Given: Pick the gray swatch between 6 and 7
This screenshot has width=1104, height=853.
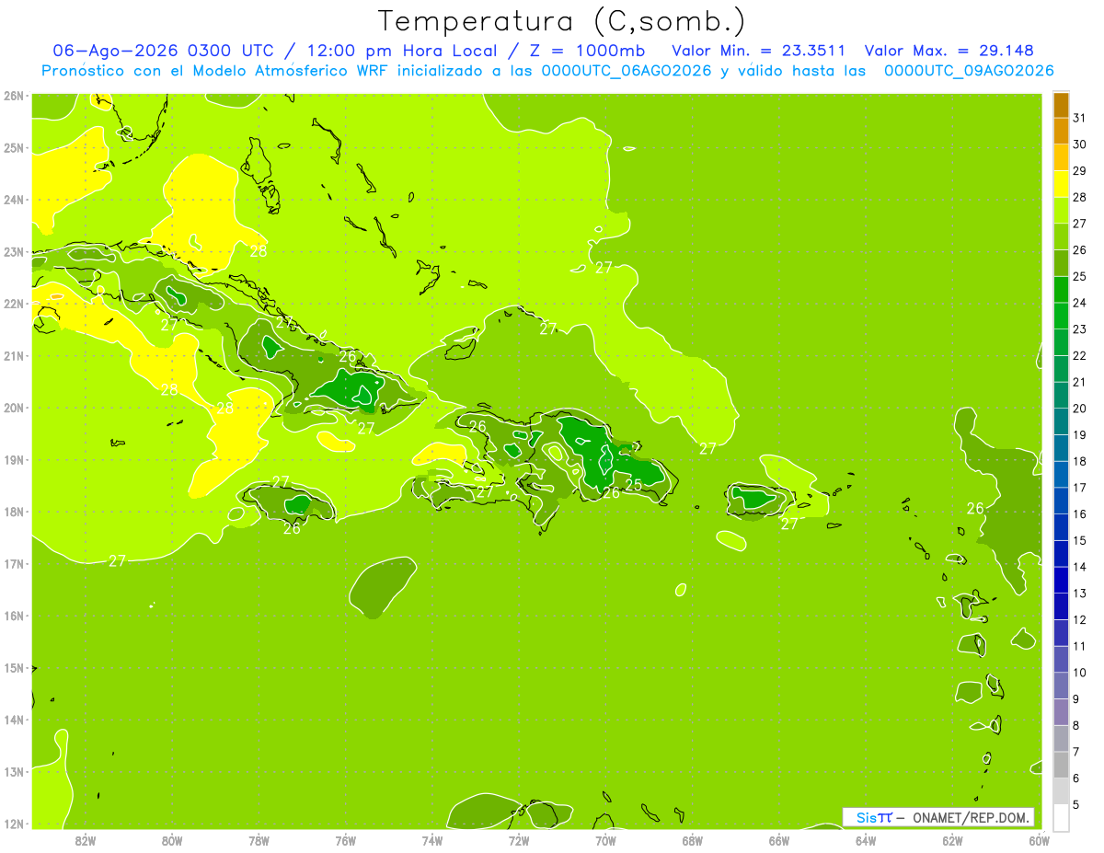Looking at the screenshot, I should point(1061,765).
